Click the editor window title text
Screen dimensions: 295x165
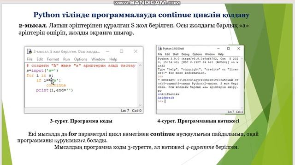pos(66,51)
